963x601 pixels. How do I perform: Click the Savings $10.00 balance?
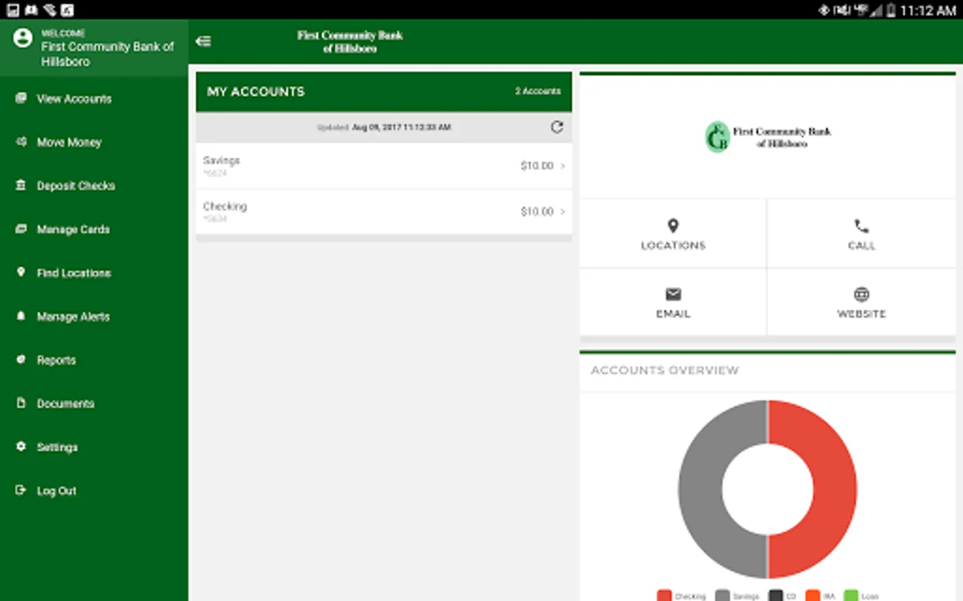click(x=537, y=166)
